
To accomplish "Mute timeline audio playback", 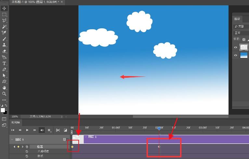I will click(x=42, y=130).
